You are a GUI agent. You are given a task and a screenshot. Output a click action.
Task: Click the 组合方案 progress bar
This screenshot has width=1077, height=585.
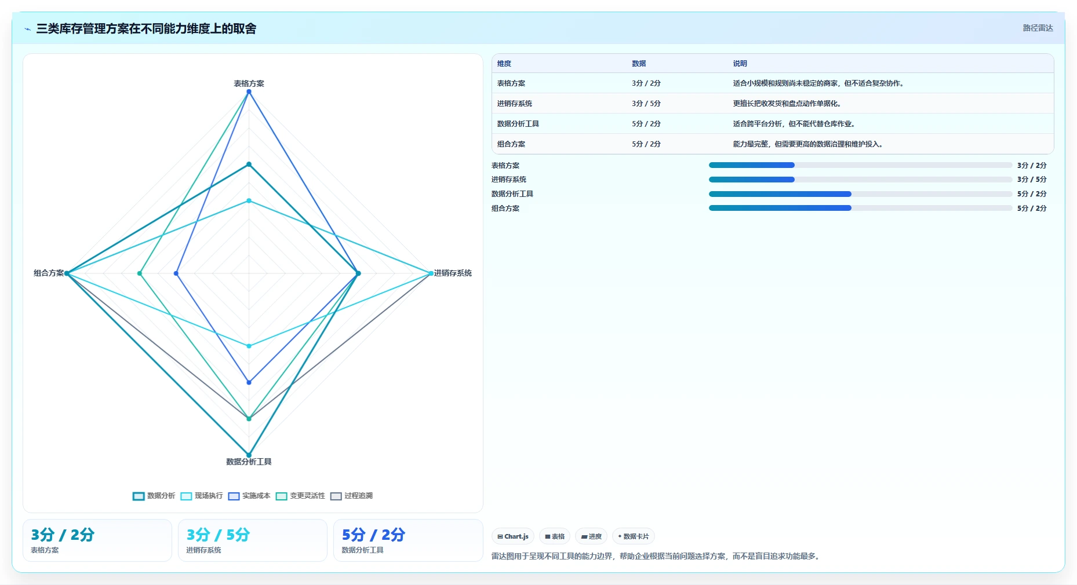pos(860,208)
